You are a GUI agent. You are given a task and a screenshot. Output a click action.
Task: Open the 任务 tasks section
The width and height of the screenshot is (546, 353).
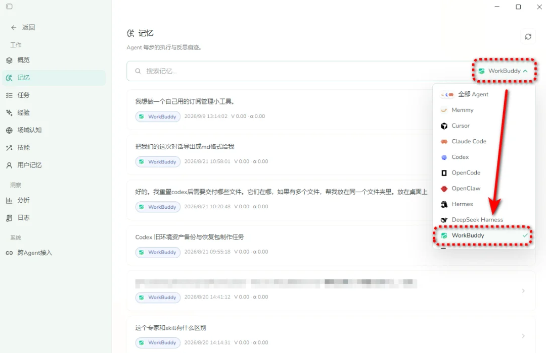[x=54, y=95]
